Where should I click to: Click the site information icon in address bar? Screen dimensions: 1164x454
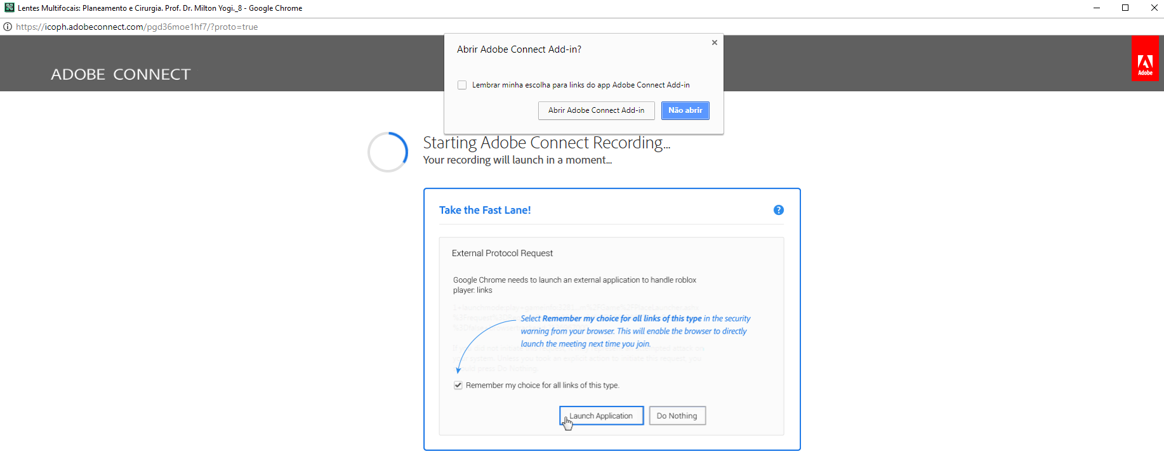[x=8, y=27]
